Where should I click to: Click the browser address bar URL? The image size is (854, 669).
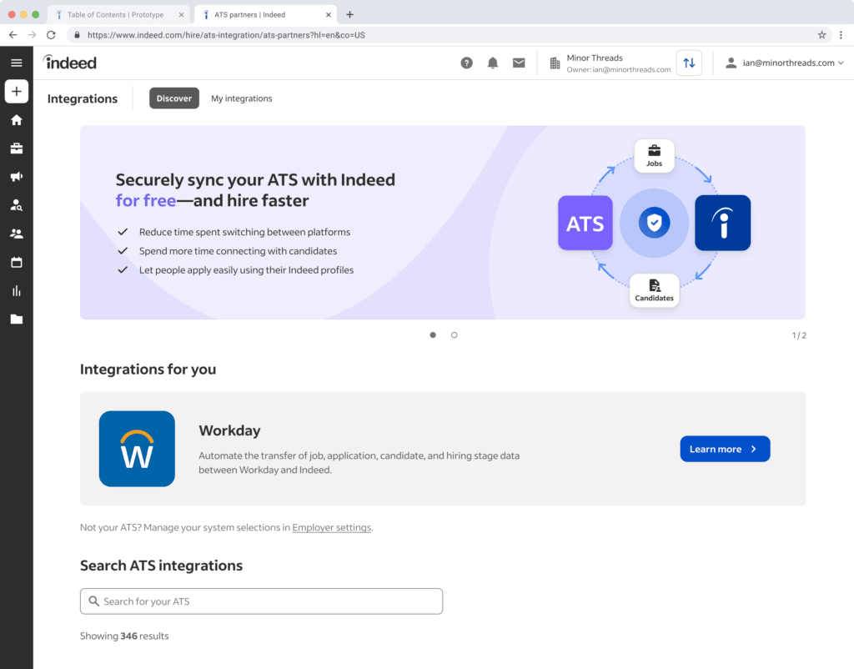tap(226, 35)
